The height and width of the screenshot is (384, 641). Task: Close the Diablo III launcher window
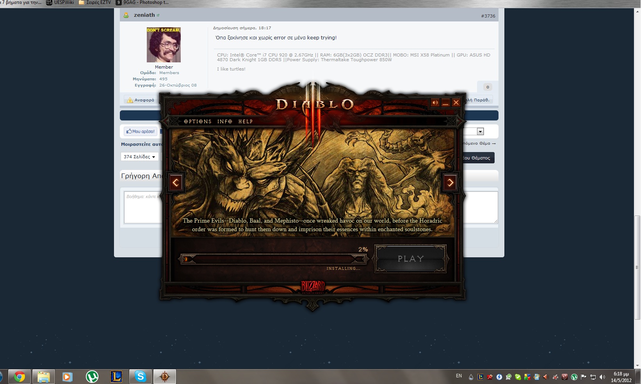[456, 103]
